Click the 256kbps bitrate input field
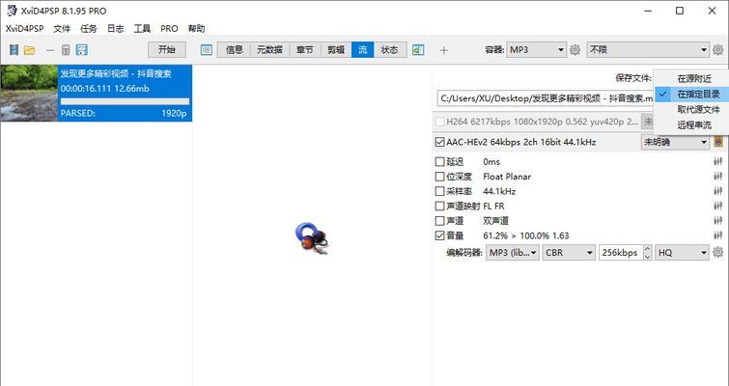The height and width of the screenshot is (386, 729). click(x=621, y=252)
